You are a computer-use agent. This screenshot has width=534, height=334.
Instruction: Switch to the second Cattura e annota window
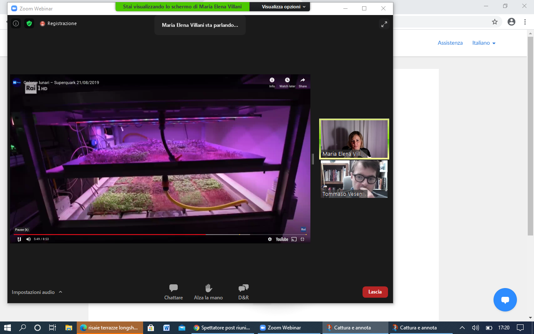pos(421,328)
